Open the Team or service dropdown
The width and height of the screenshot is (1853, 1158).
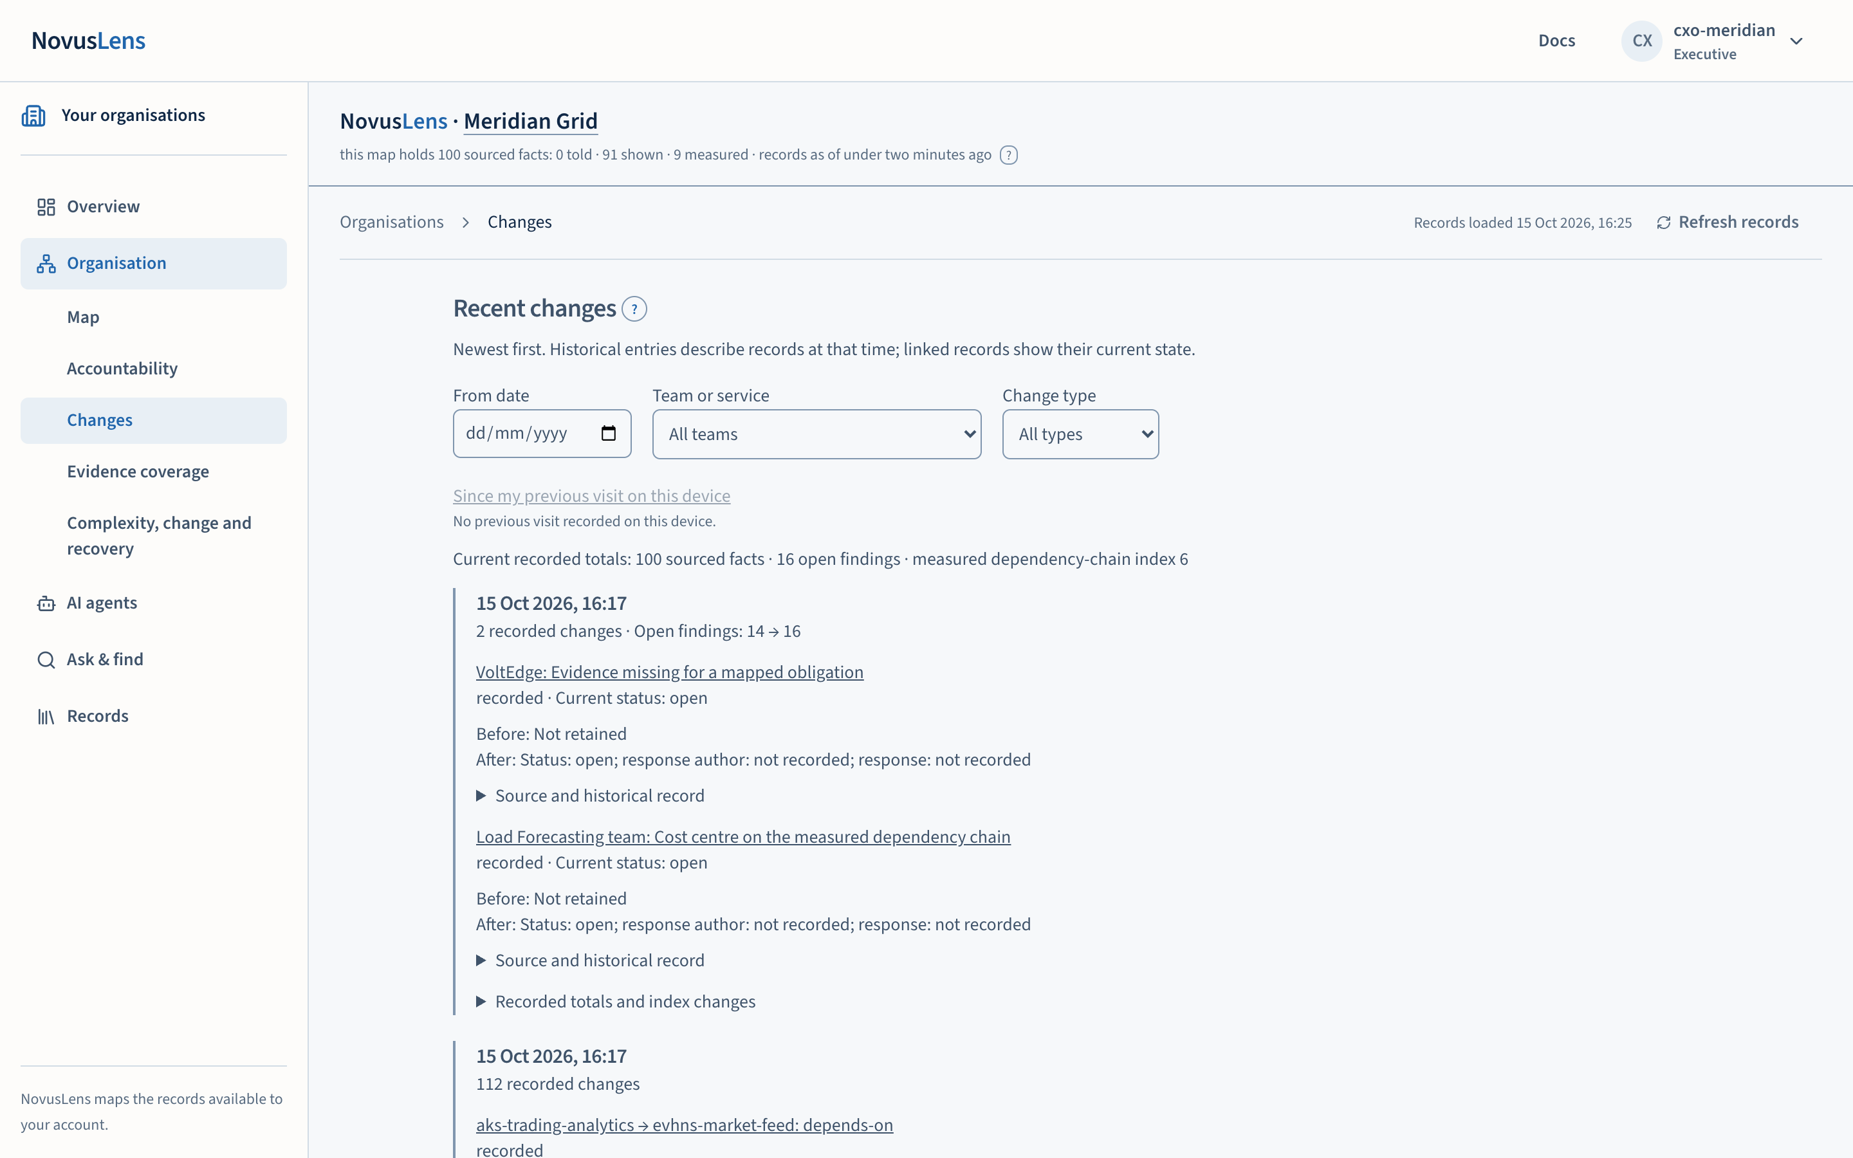pos(816,434)
